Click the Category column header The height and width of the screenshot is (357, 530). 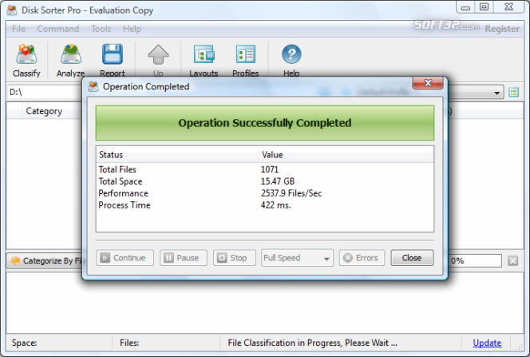[44, 111]
